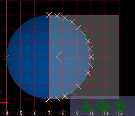135x116 pixels.
Task: Select X marker at circle's rightmost point
Action: click(91, 57)
